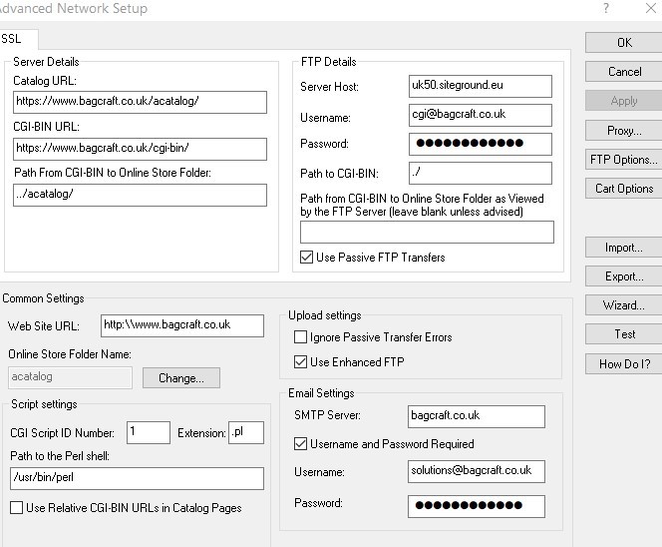Screen dimensions: 662x547
Task: Close the Advanced Network Setup dialog
Action: click(x=652, y=8)
